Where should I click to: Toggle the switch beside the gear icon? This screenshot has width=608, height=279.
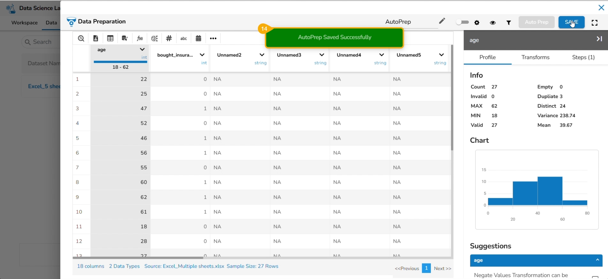[x=462, y=22]
